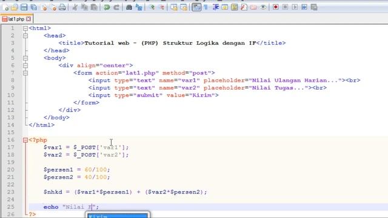Click the Open file folder icon
This screenshot has height=218, width=388.
15,7
